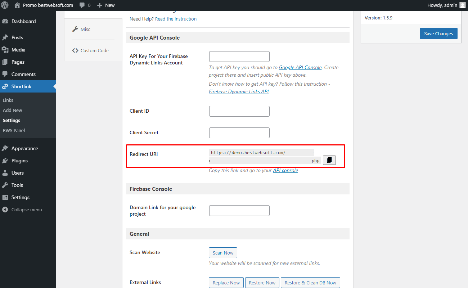Click the home icon for Promo bestwebsoft.com
Viewport: 468px width, 288px height.
(17, 5)
